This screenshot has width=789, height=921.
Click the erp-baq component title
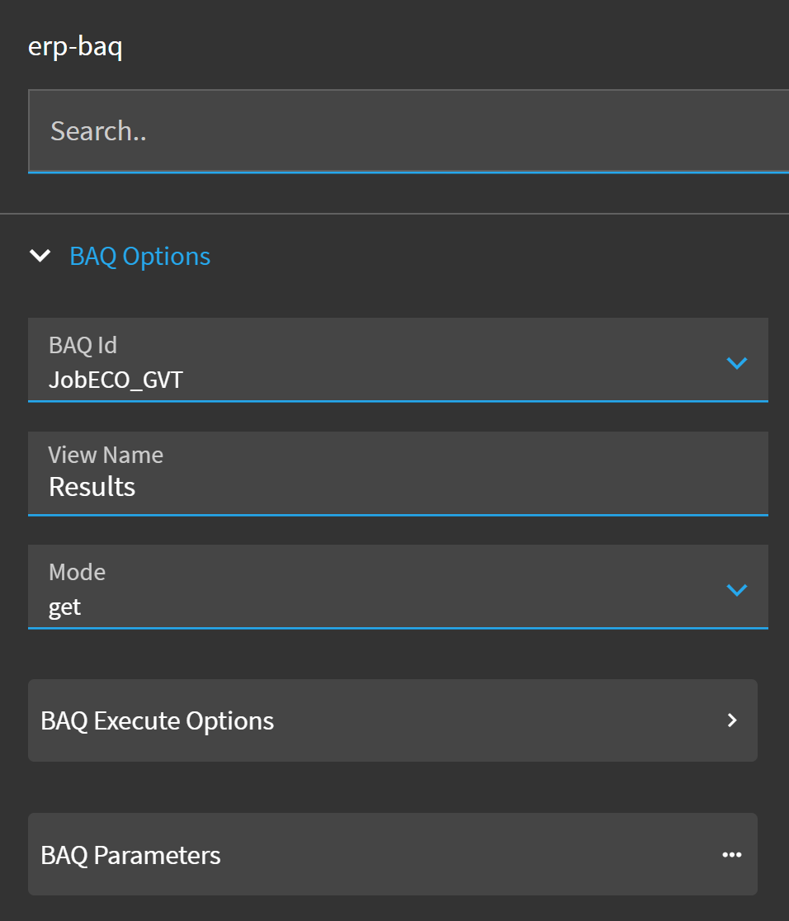pos(75,46)
